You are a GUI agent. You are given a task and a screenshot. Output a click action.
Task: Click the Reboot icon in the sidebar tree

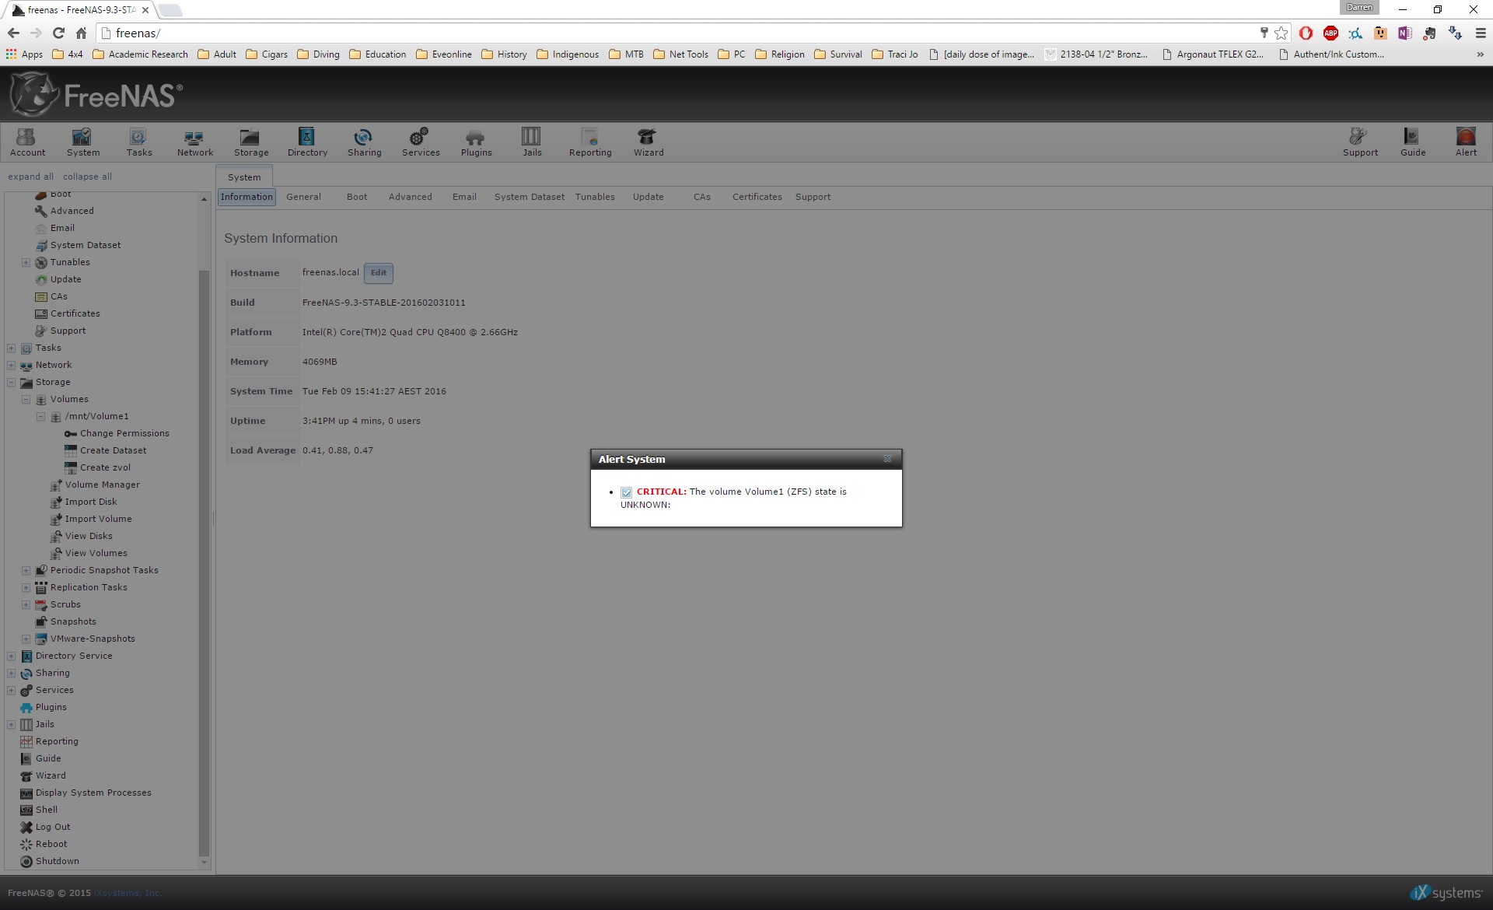pos(26,844)
